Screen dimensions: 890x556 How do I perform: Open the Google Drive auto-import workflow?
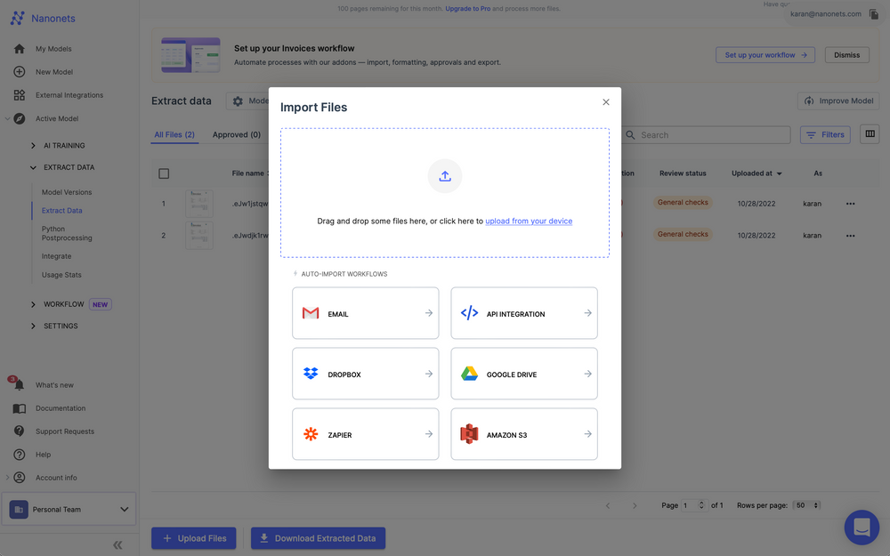tap(523, 374)
